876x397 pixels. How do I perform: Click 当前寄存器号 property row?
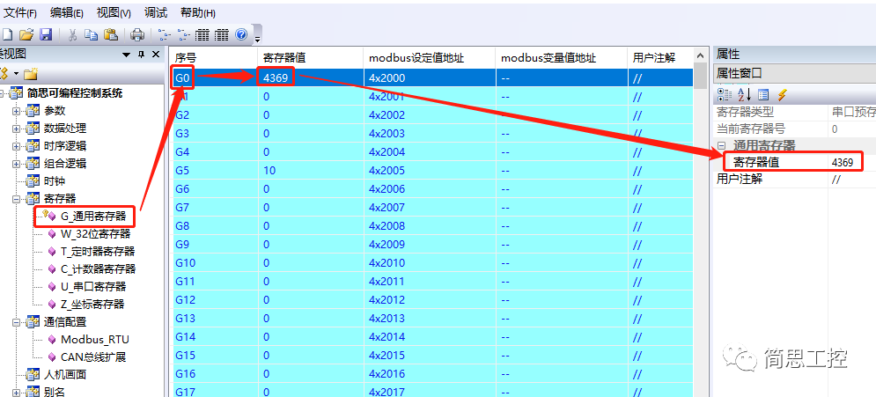tap(795, 129)
